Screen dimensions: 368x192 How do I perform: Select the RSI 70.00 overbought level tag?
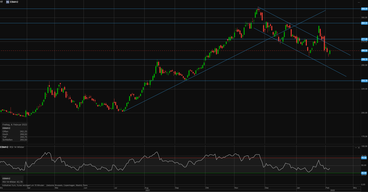click(363, 158)
